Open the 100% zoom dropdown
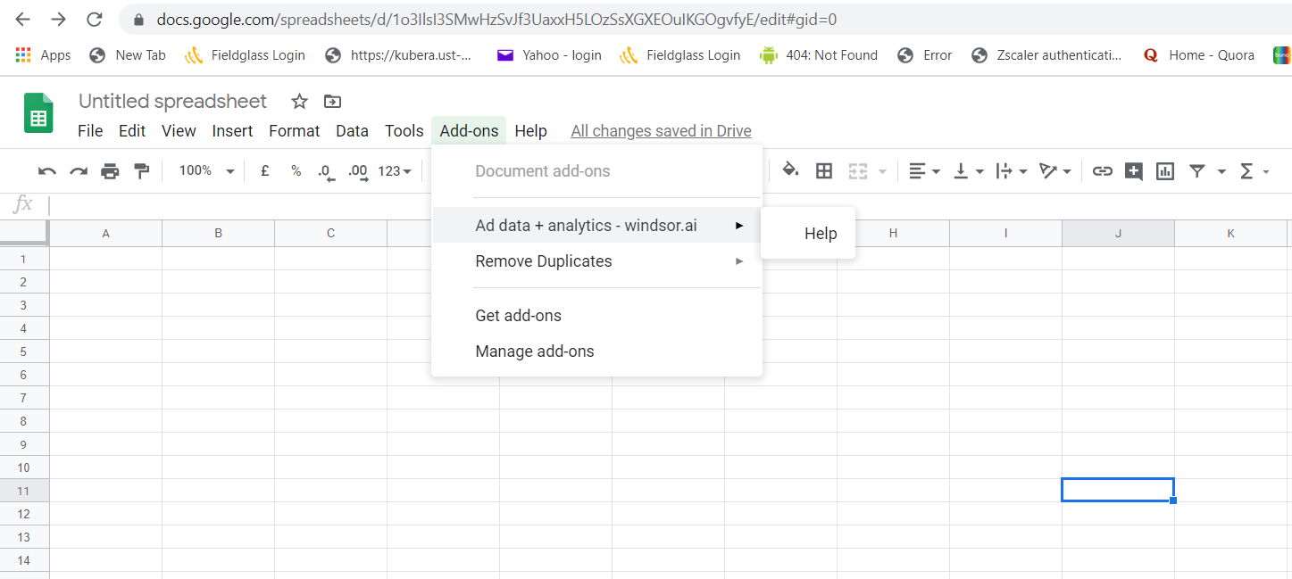Image resolution: width=1292 pixels, height=579 pixels. (206, 171)
